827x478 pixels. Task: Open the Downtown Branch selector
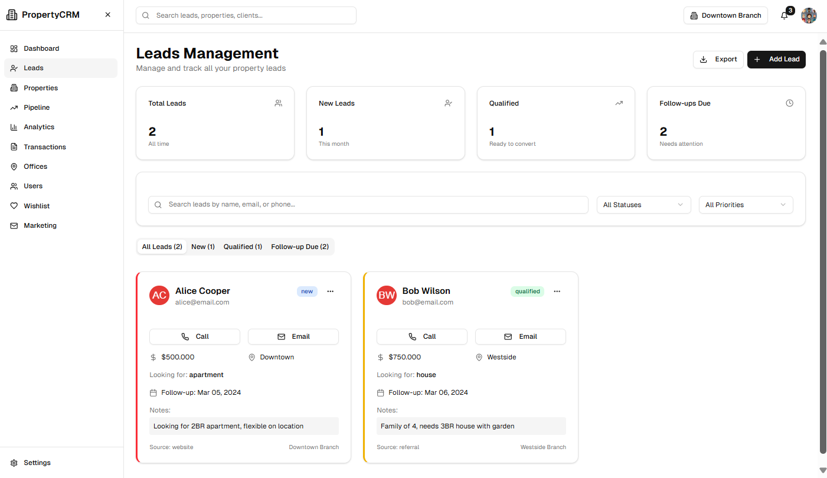pos(725,15)
